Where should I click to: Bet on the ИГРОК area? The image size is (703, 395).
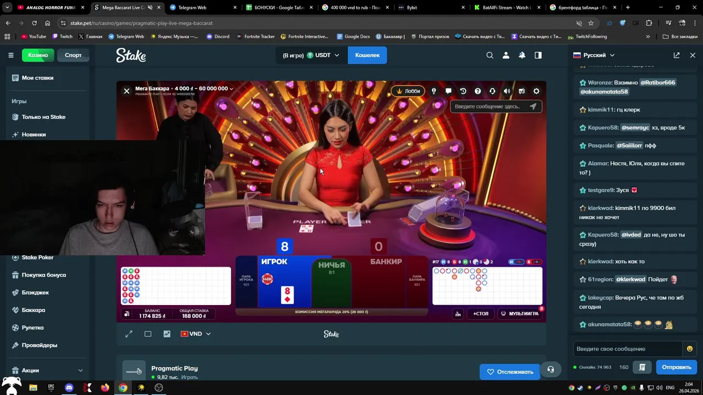pyautogui.click(x=284, y=281)
